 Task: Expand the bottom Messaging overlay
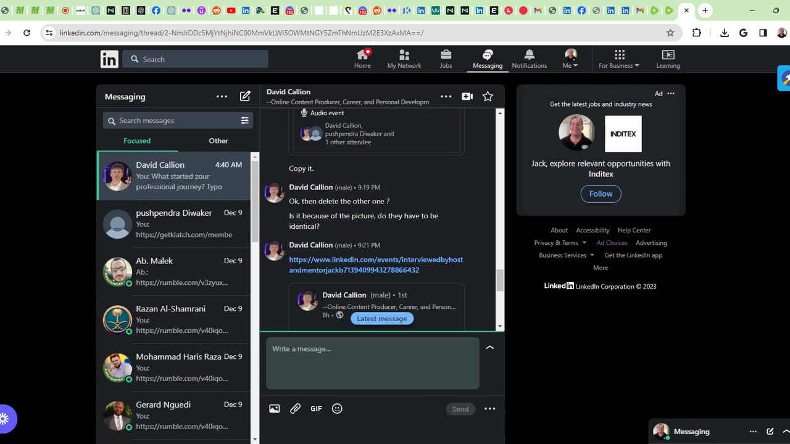pyautogui.click(x=786, y=432)
